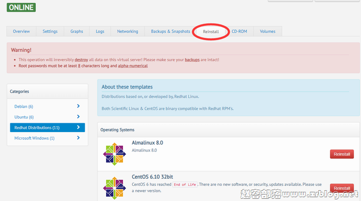Image resolution: width=361 pixels, height=201 pixels.
Task: Reinstall with Almalinux 8.0
Action: [x=342, y=154]
